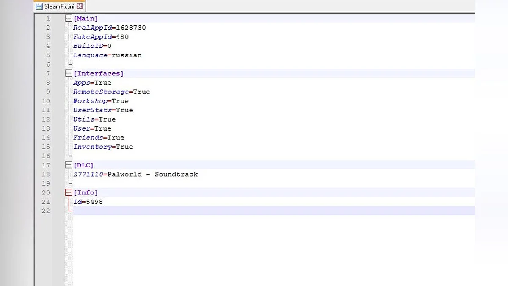Collapse the [Interfaces] section fold marker
This screenshot has width=508, height=286.
(x=69, y=74)
